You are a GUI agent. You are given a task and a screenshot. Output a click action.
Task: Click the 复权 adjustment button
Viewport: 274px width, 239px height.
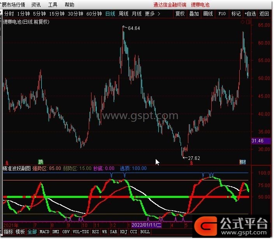pyautogui.click(x=180, y=14)
